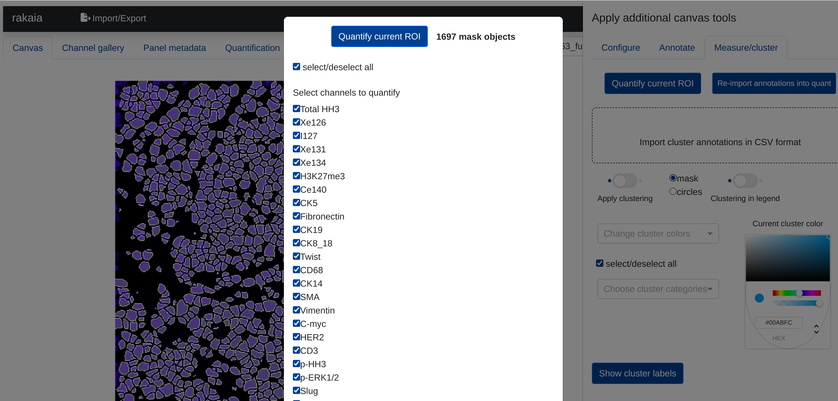The height and width of the screenshot is (401, 838).
Task: Click the hue slider in color picker
Action: click(x=796, y=293)
